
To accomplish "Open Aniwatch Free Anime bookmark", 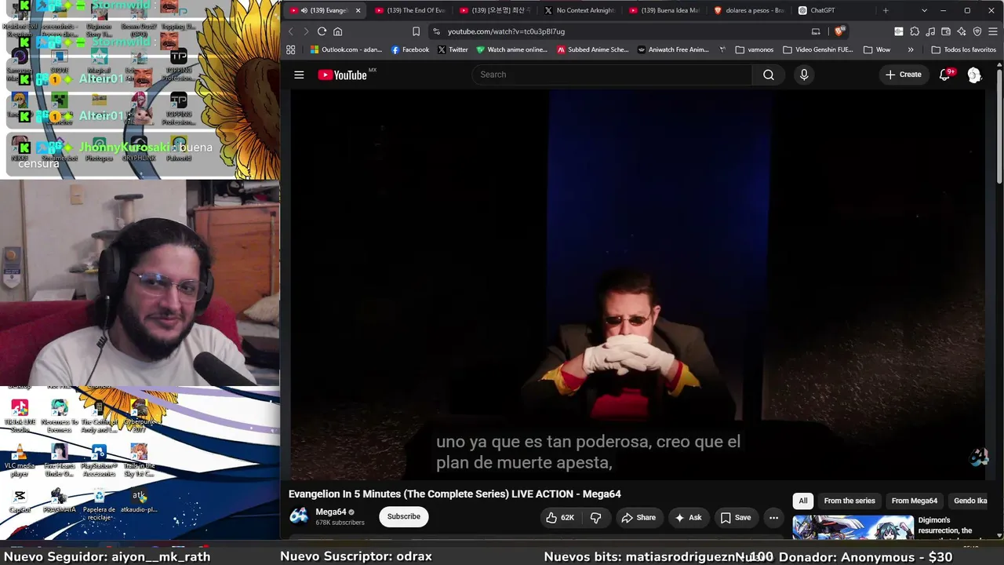I will point(673,49).
